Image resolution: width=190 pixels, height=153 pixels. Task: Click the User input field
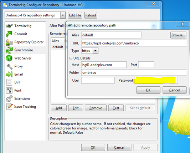[98, 80]
